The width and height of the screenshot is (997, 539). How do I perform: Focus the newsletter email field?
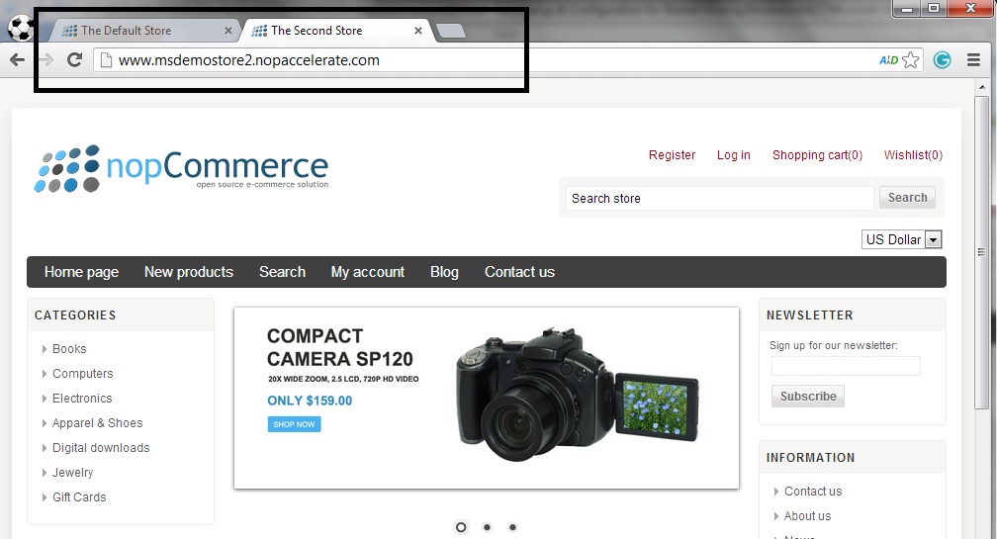(846, 366)
